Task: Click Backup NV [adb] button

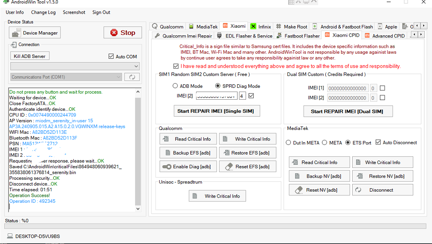Action: pos(319,176)
